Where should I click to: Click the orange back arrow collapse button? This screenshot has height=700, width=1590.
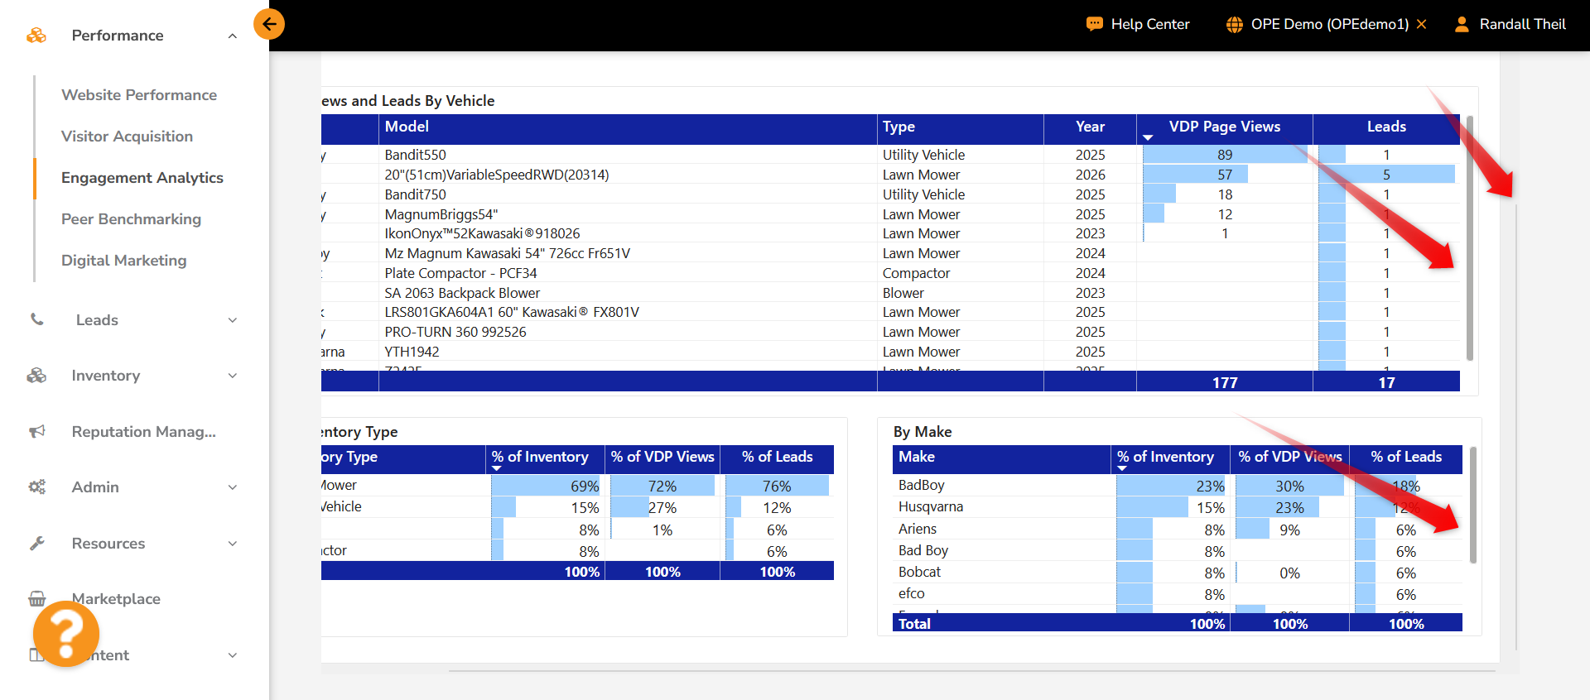pos(269,24)
